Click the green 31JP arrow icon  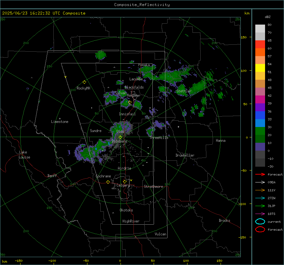[260, 206]
